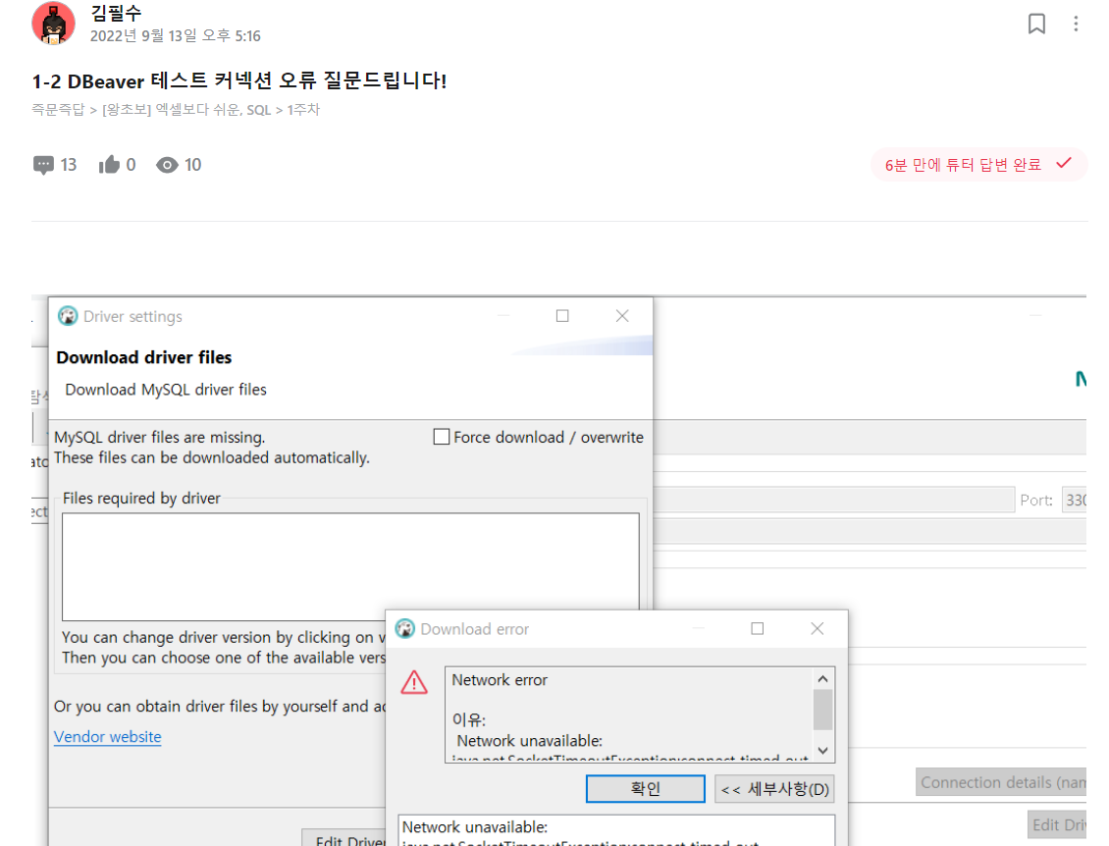The width and height of the screenshot is (1109, 846).
Task: Click the comment count 13
Action: (x=69, y=165)
